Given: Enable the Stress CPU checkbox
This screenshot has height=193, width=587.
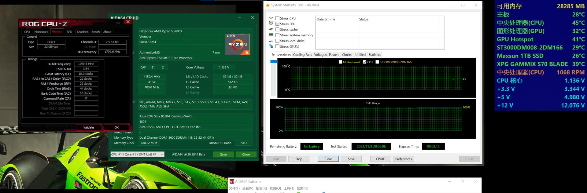Looking at the screenshot, I should tap(277, 18).
